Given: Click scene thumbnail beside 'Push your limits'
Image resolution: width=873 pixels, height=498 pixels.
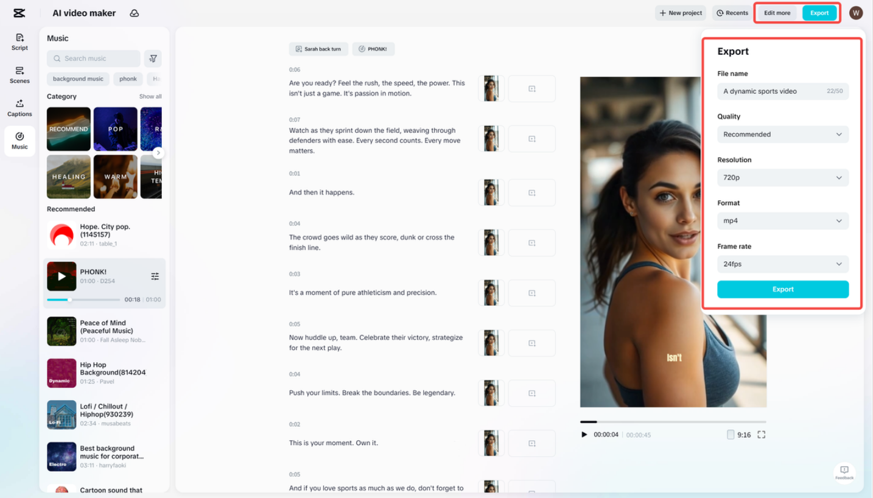Looking at the screenshot, I should click(491, 393).
